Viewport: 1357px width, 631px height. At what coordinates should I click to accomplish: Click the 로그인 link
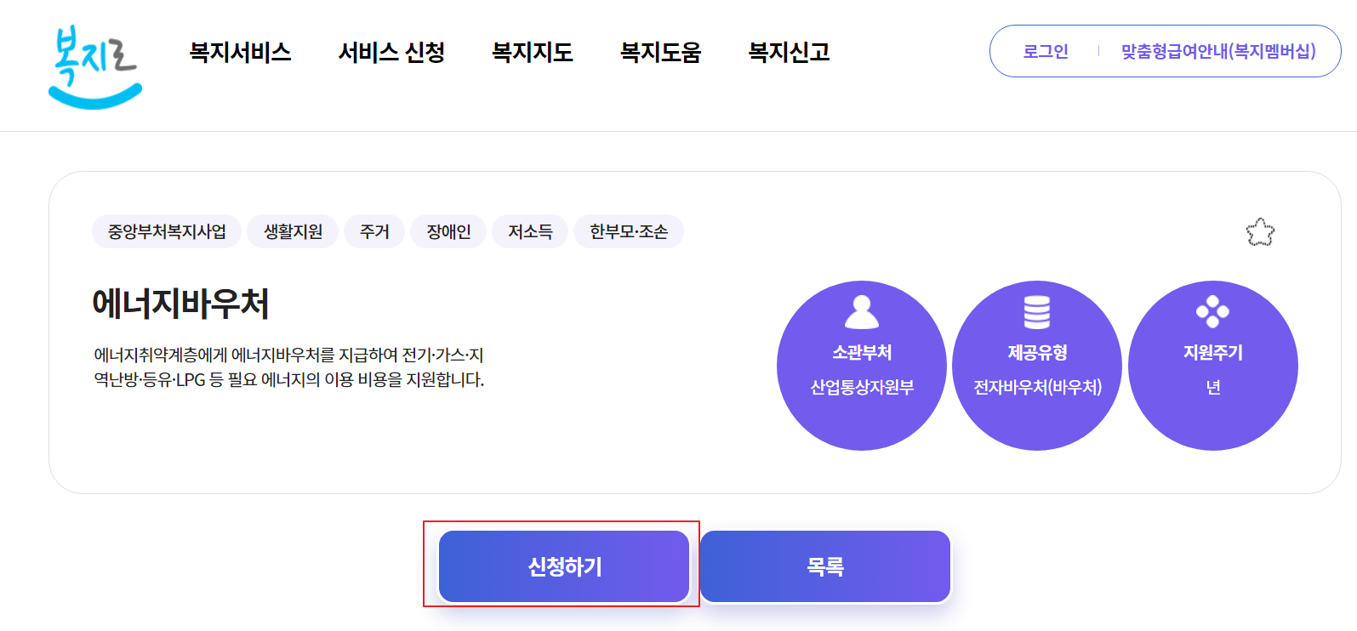point(1046,52)
